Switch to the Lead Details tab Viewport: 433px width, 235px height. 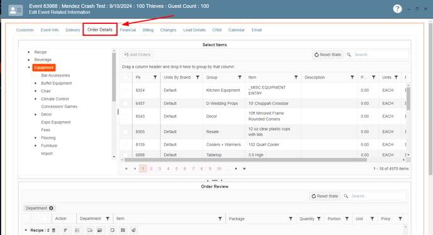(194, 30)
